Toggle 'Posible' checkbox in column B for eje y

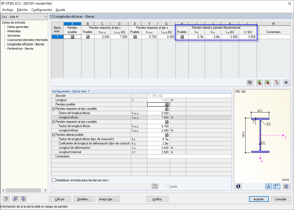pos(88,37)
